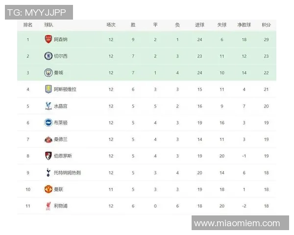Click the Liverpool crest icon
The image size is (294, 235).
48,206
